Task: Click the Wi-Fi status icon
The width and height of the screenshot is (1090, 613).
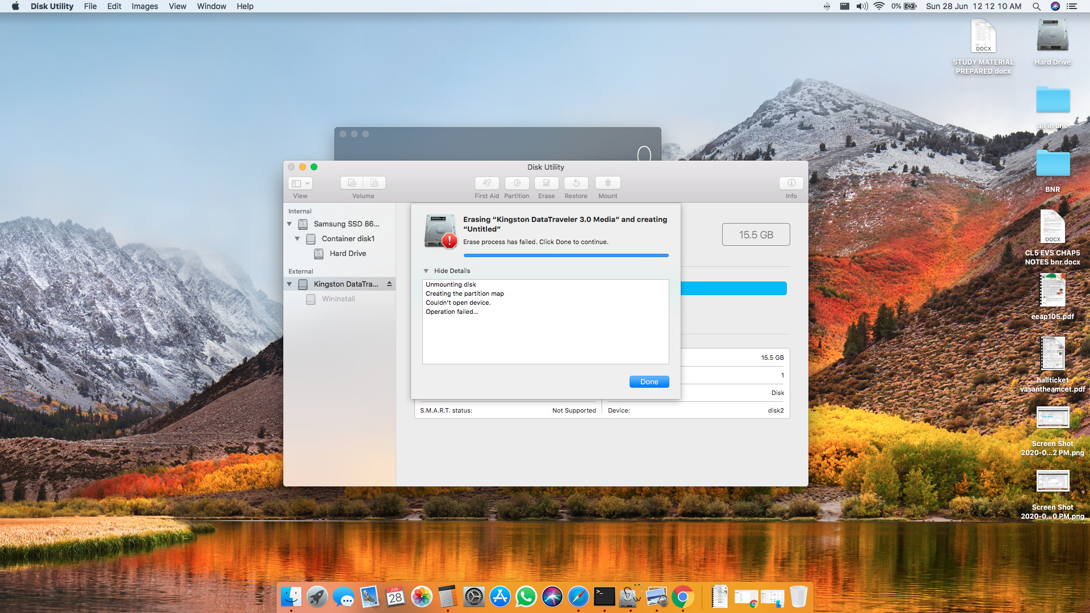Action: (879, 6)
